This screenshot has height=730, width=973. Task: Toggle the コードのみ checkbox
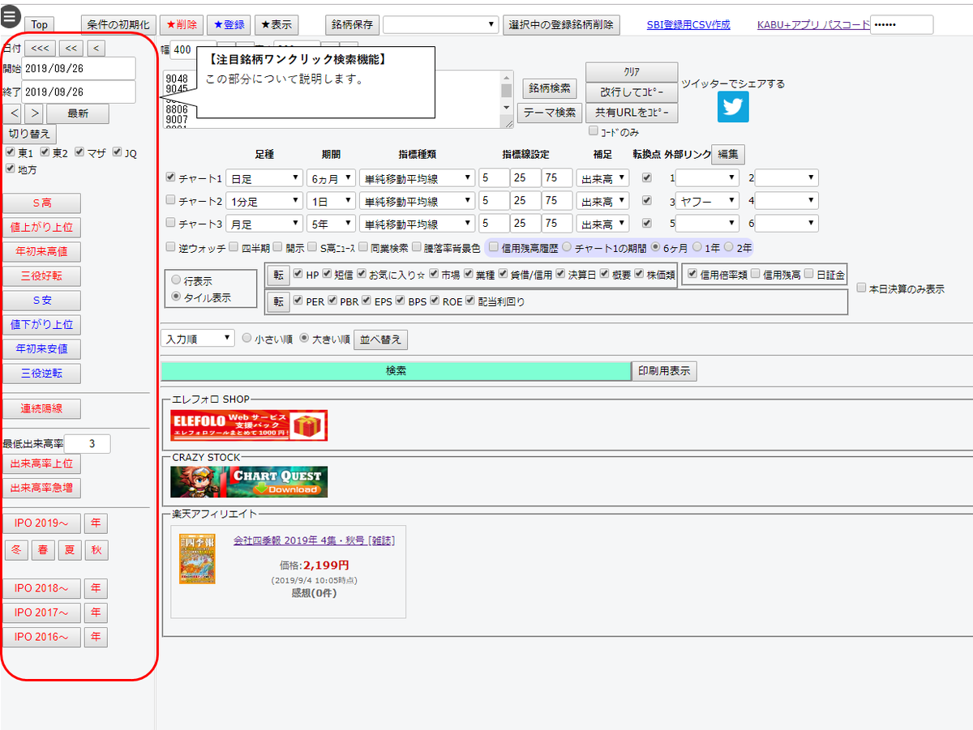(593, 130)
